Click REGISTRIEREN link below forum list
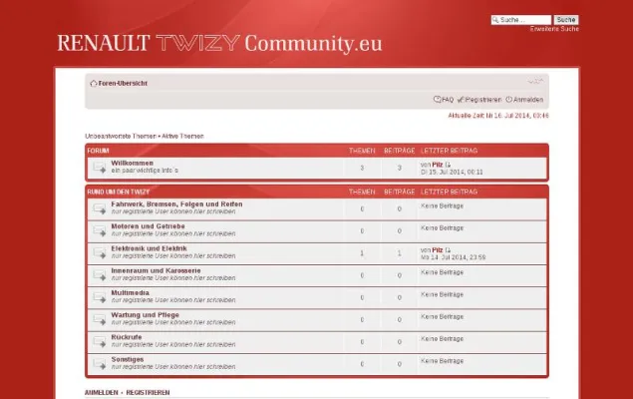Viewport: 633px width, 399px height. [148, 393]
